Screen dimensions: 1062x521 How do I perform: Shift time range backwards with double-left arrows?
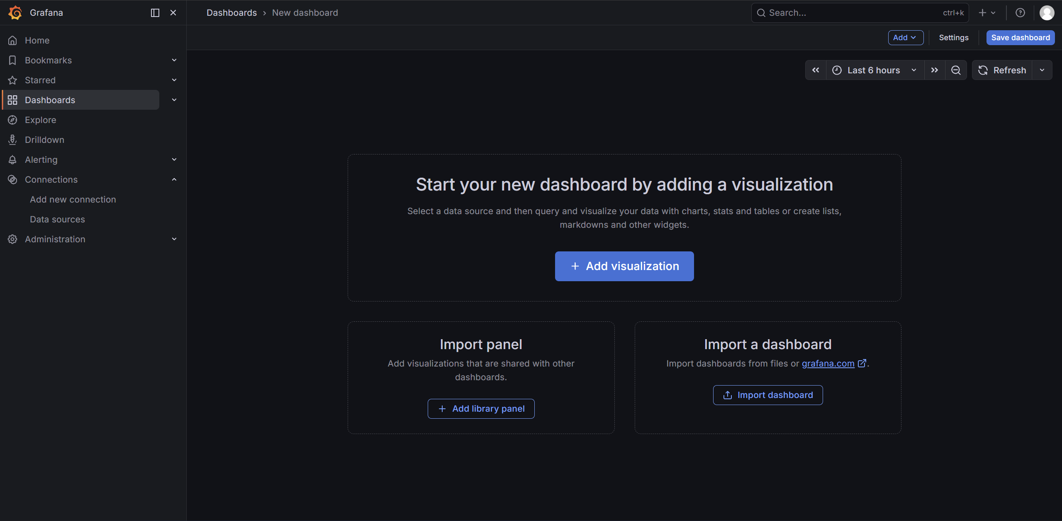[x=816, y=70]
